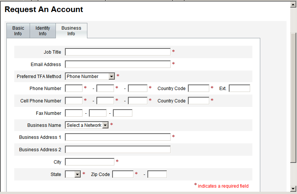Click the City input field
Viewport: 297px width, 194px height.
click(90, 162)
